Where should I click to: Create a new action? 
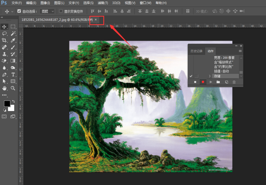(x=227, y=82)
